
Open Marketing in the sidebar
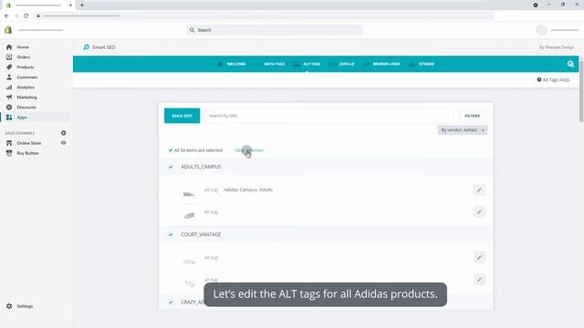(26, 97)
